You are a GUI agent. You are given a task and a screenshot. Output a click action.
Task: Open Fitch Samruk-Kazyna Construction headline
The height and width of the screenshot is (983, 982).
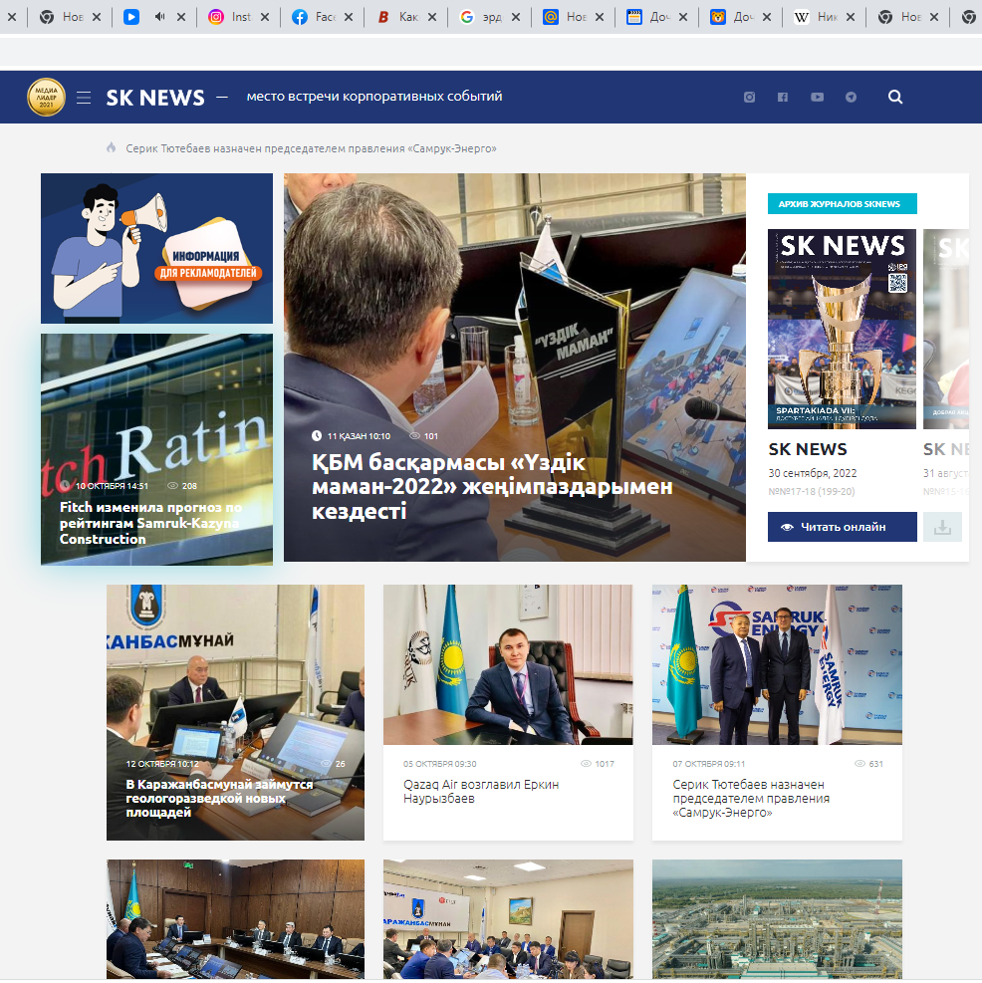click(150, 523)
